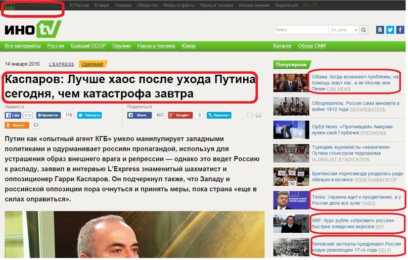This screenshot has width=408, height=260.
Task: Click the 1812 soldiers thumbnail
Action: [x=291, y=106]
